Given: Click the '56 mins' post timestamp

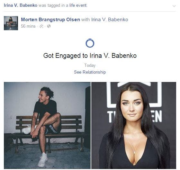Looking at the screenshot, I should pos(28,26).
